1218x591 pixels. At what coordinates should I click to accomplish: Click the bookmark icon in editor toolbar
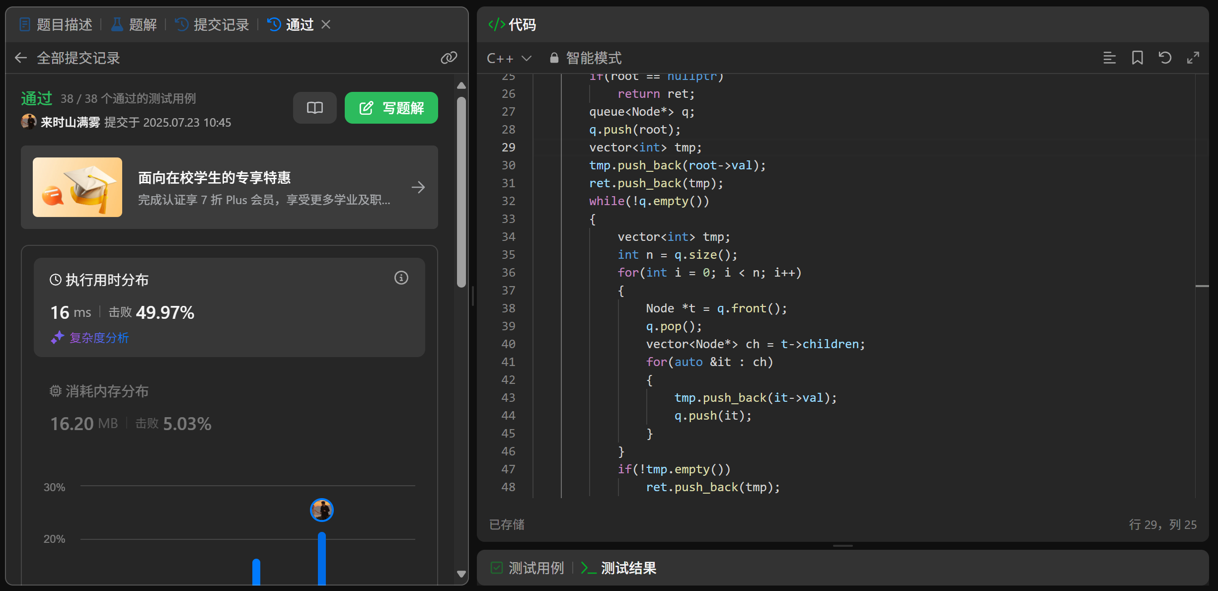(1137, 58)
